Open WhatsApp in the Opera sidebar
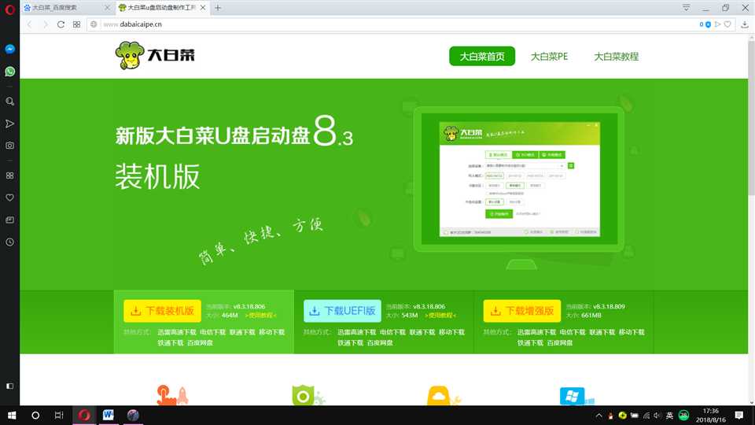The image size is (755, 425). [9, 72]
